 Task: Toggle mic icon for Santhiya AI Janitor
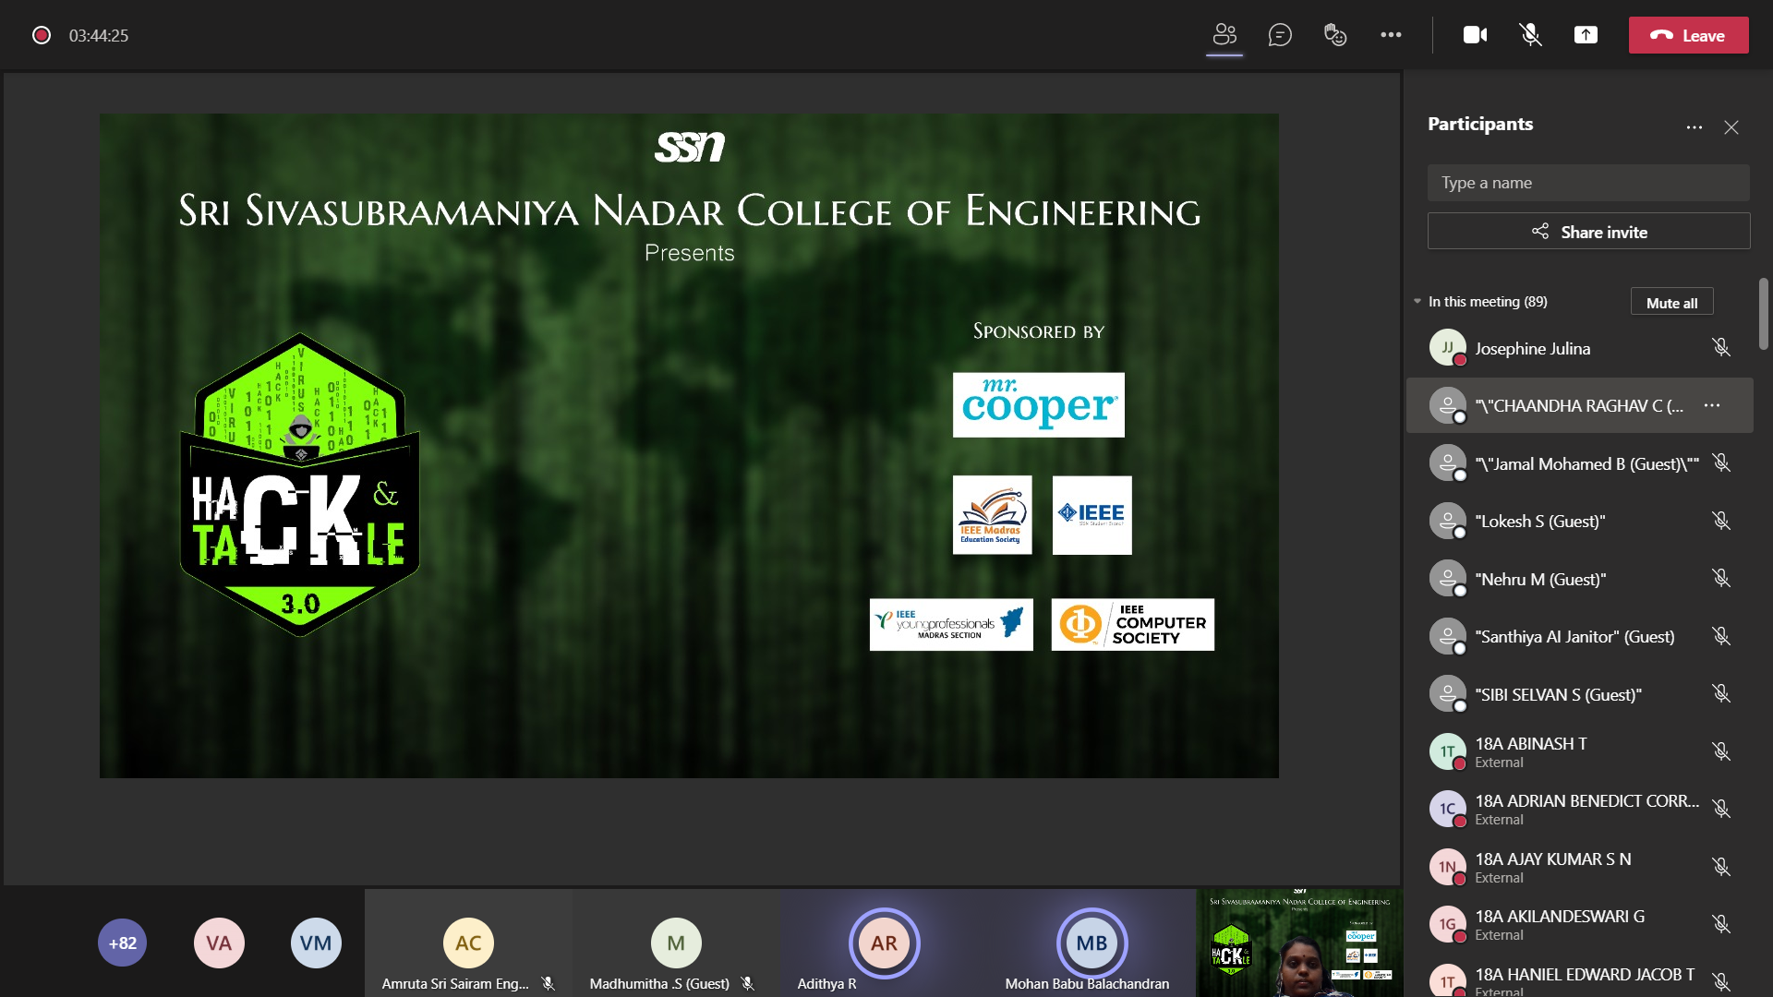pos(1721,637)
